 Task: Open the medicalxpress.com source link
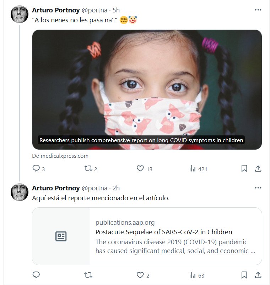[60, 156]
